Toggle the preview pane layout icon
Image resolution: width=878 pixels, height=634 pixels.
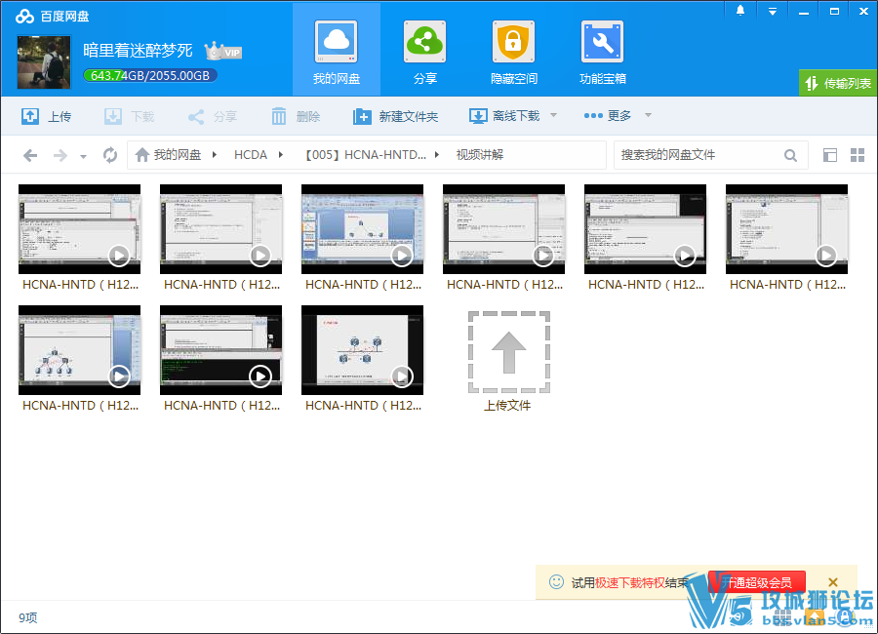pos(830,155)
